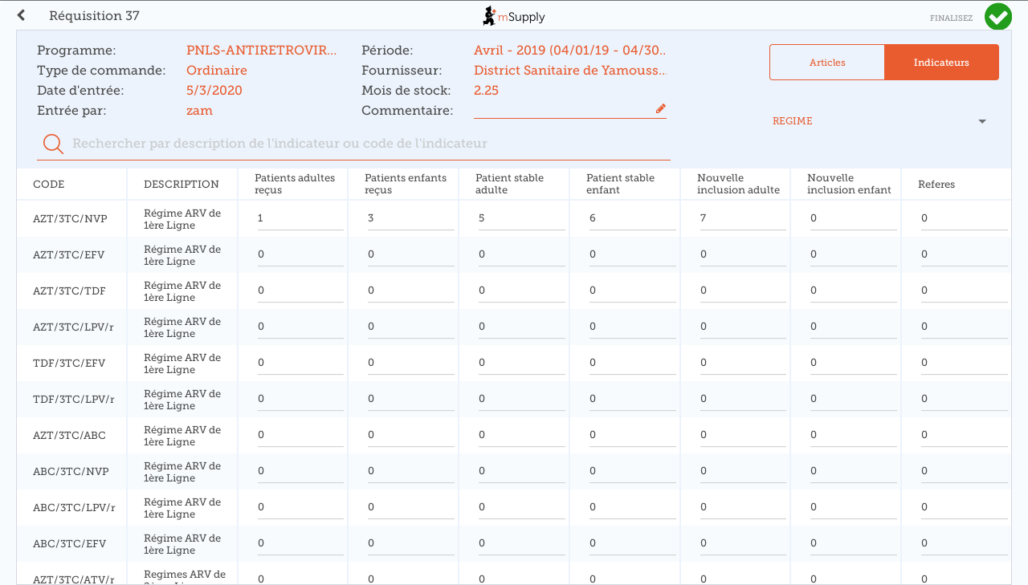The image size is (1028, 585).
Task: Open the Fournisseur District Sanitaire field
Action: click(569, 71)
